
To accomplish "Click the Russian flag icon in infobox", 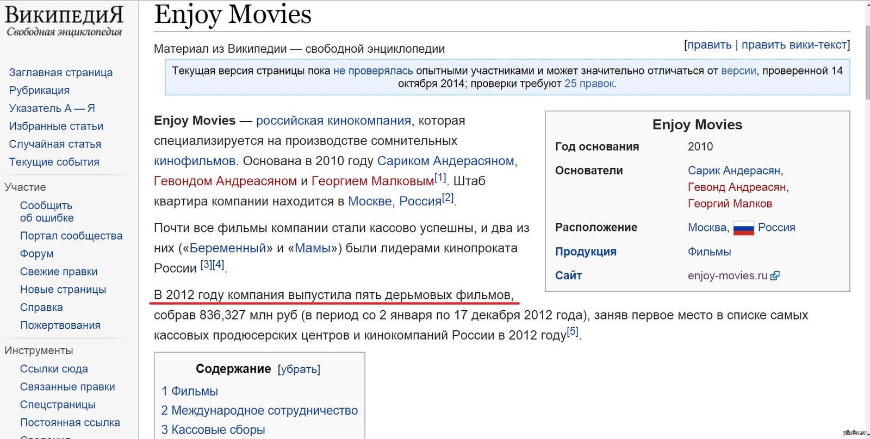I will coord(743,229).
